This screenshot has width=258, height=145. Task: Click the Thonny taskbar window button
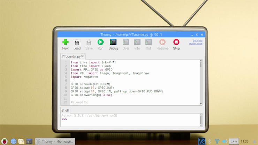(x=55, y=142)
